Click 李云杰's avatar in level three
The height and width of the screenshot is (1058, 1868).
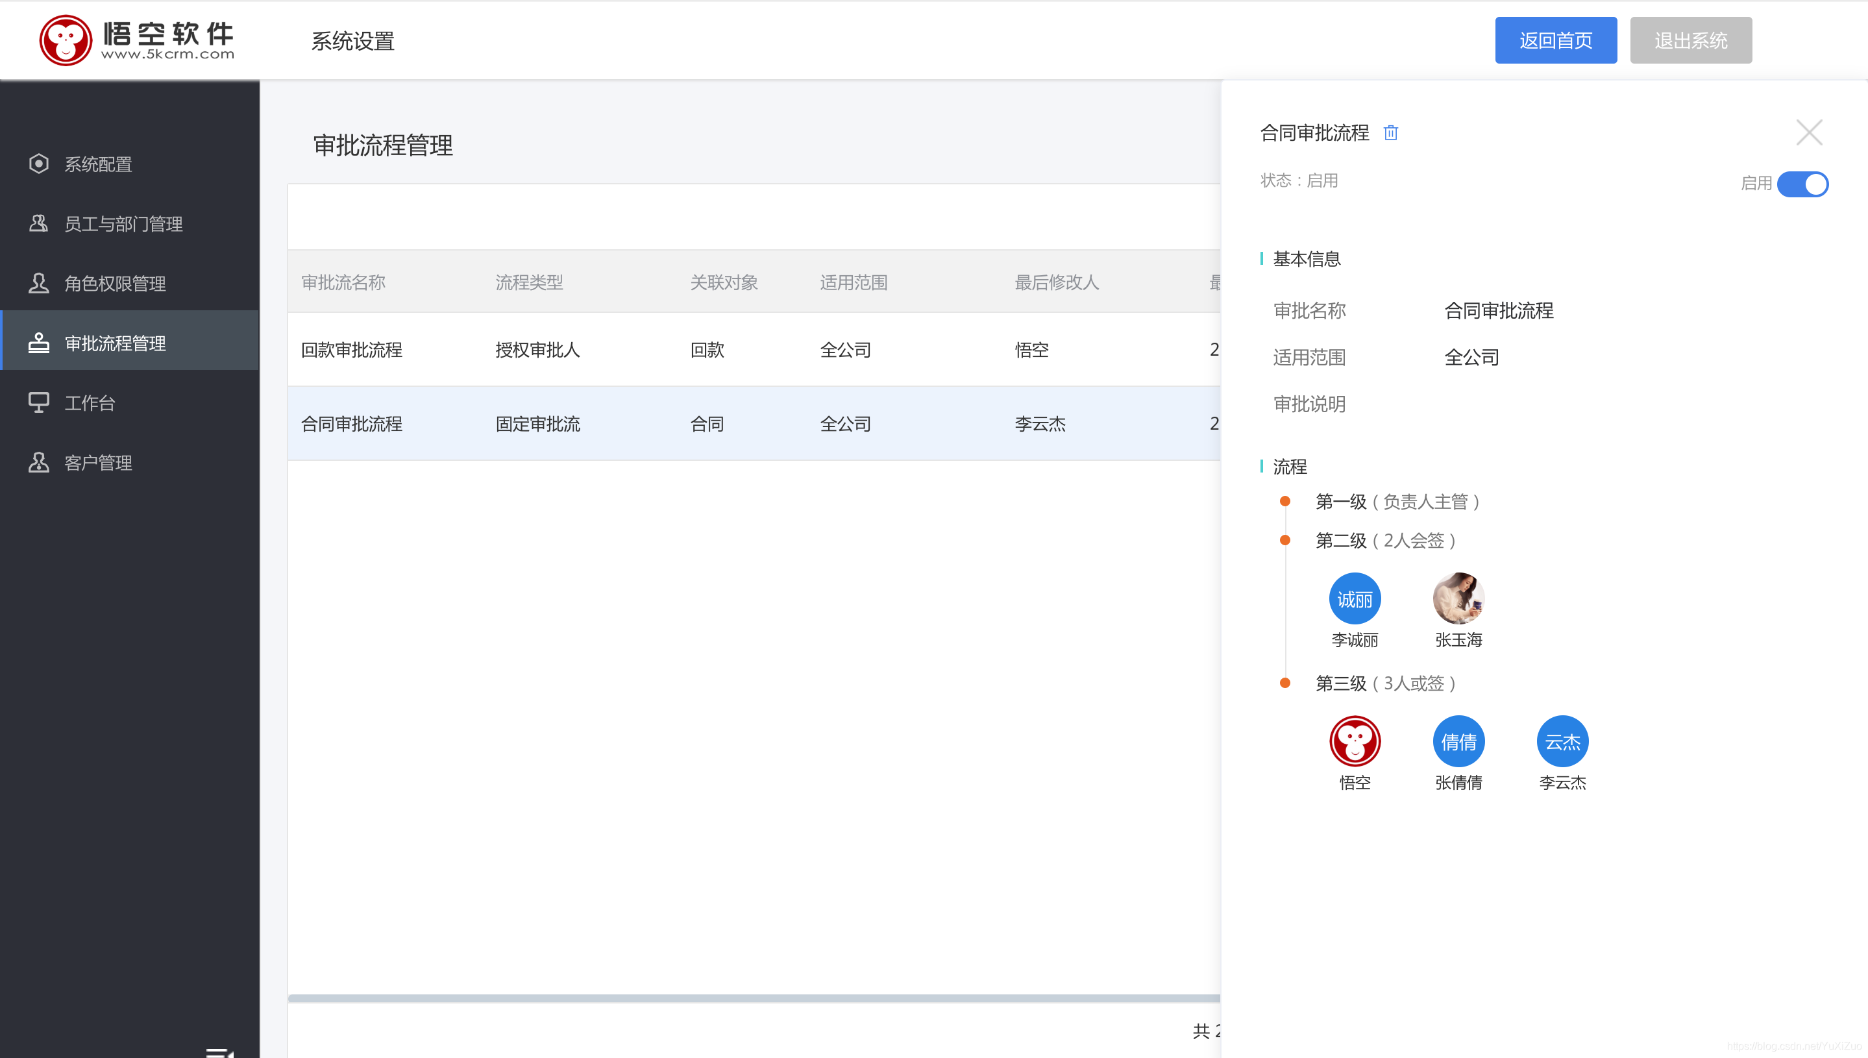pyautogui.click(x=1562, y=741)
